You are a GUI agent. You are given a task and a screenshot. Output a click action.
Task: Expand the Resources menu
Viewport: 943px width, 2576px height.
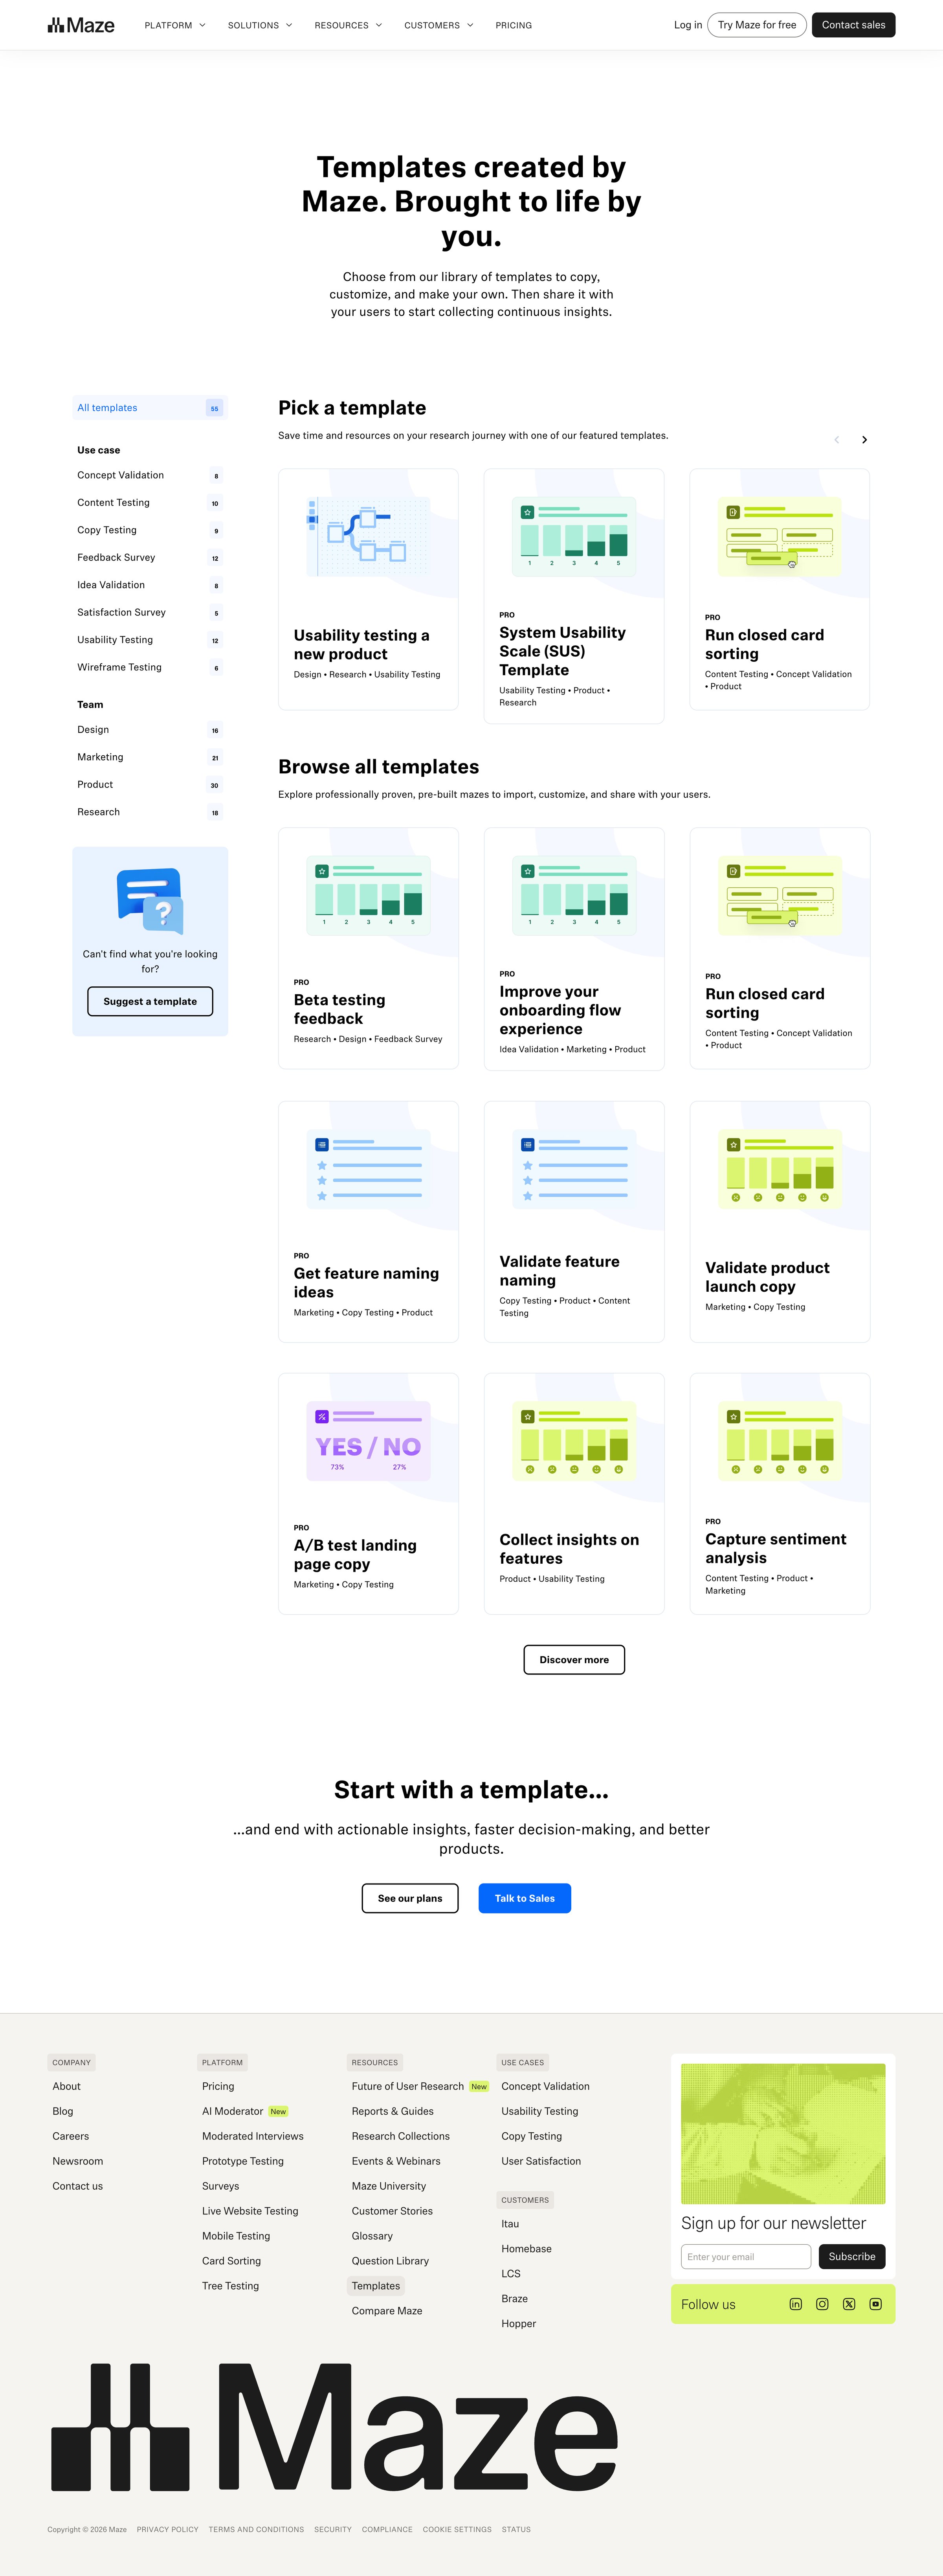348,25
